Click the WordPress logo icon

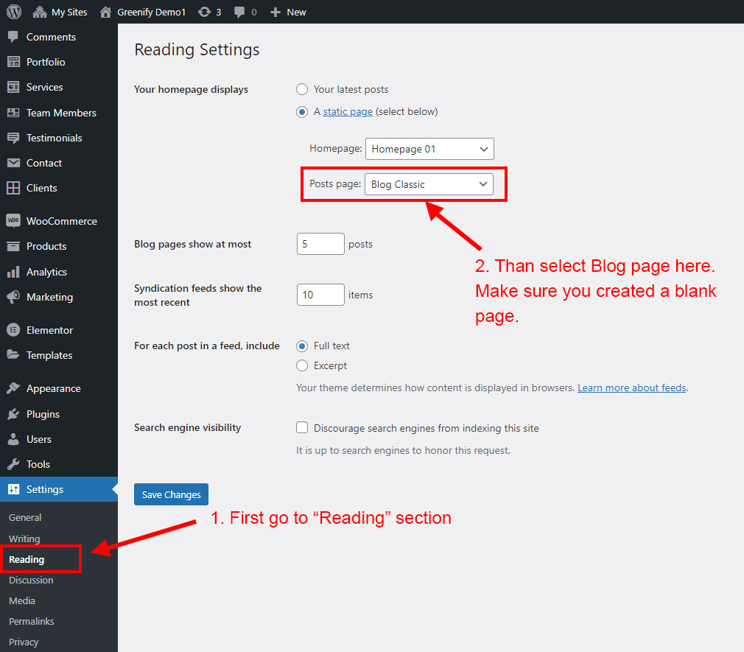(x=14, y=12)
